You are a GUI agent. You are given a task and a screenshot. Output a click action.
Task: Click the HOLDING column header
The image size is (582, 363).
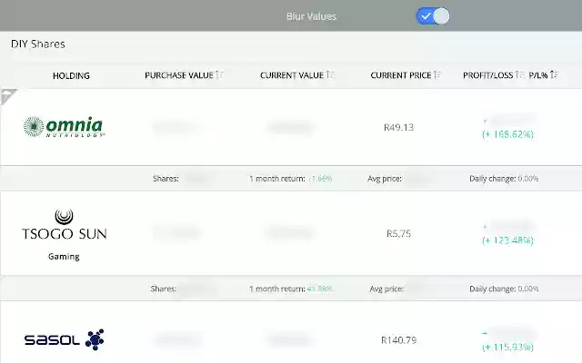click(x=71, y=75)
